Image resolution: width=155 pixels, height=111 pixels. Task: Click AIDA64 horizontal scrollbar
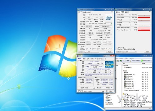tap(137, 107)
